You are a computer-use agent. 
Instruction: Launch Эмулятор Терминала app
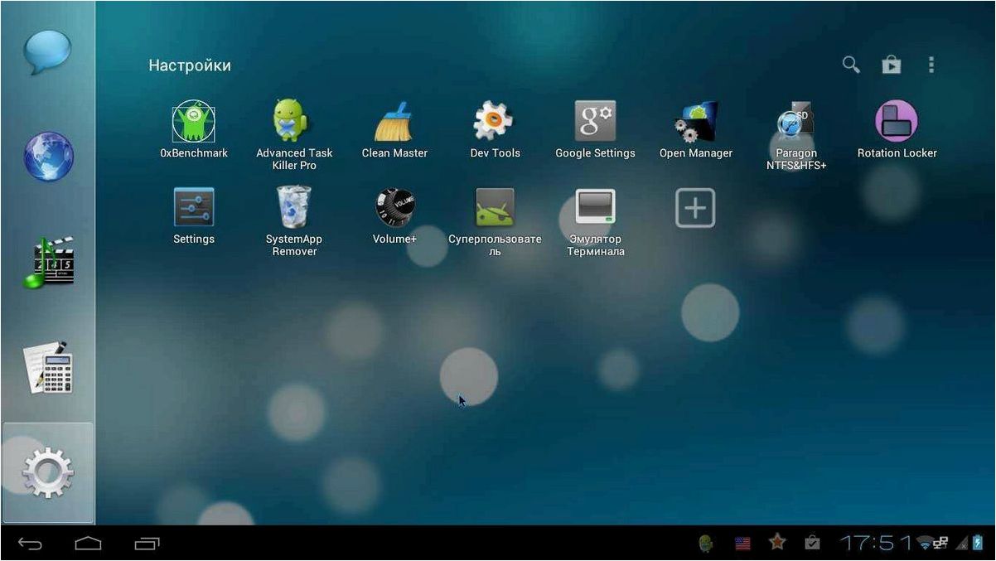coord(595,207)
